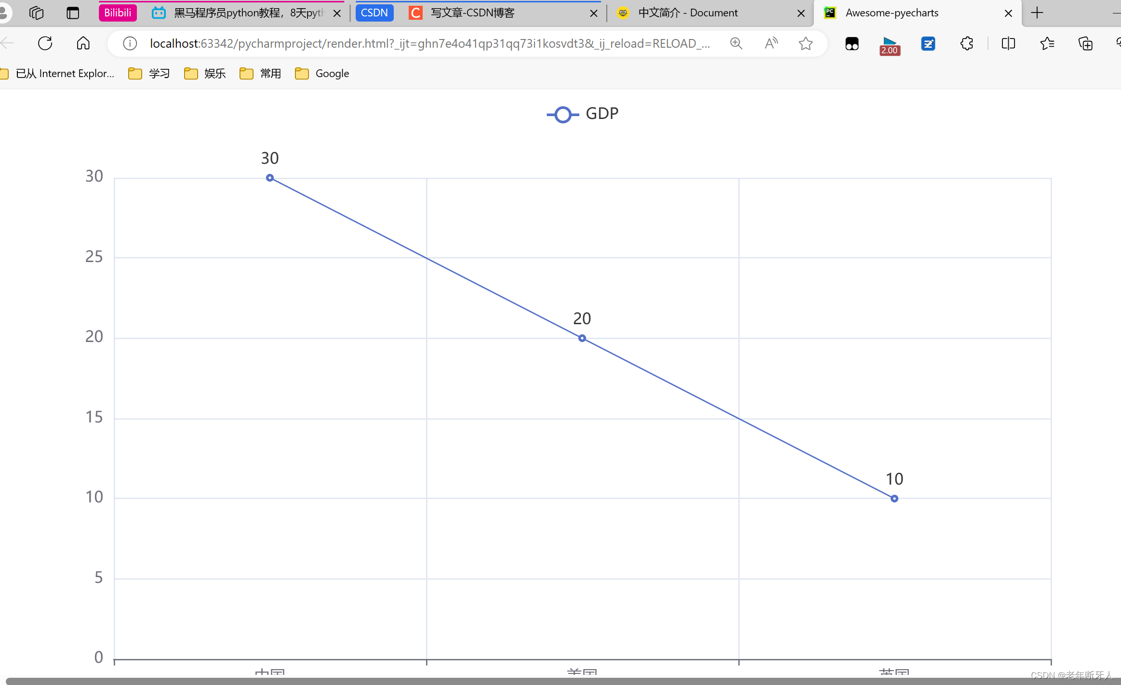Open a new browser tab

(1037, 13)
